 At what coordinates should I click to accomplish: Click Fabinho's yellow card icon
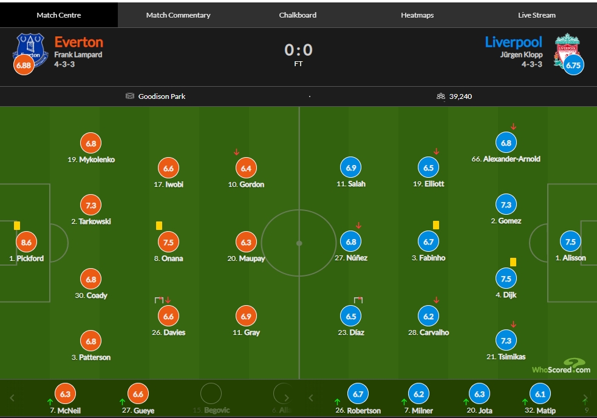pyautogui.click(x=436, y=225)
